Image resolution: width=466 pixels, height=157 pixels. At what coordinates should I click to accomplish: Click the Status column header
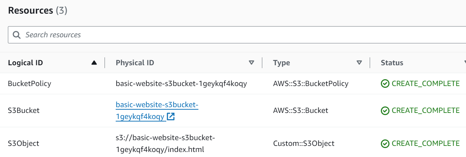(x=392, y=63)
